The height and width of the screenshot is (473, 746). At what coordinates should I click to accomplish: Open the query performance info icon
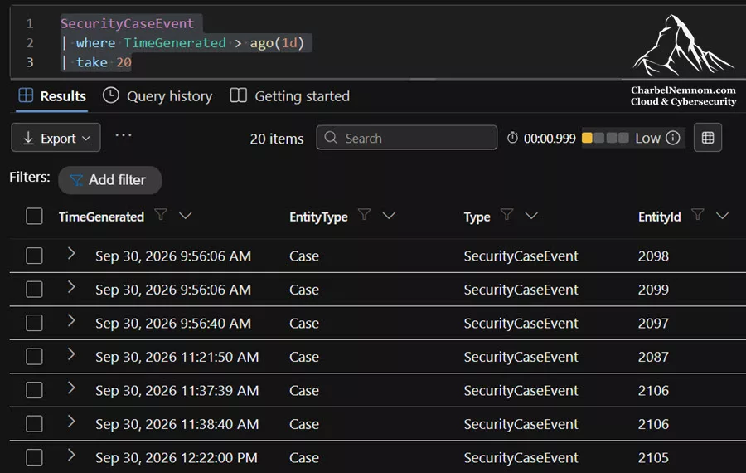[x=673, y=138]
